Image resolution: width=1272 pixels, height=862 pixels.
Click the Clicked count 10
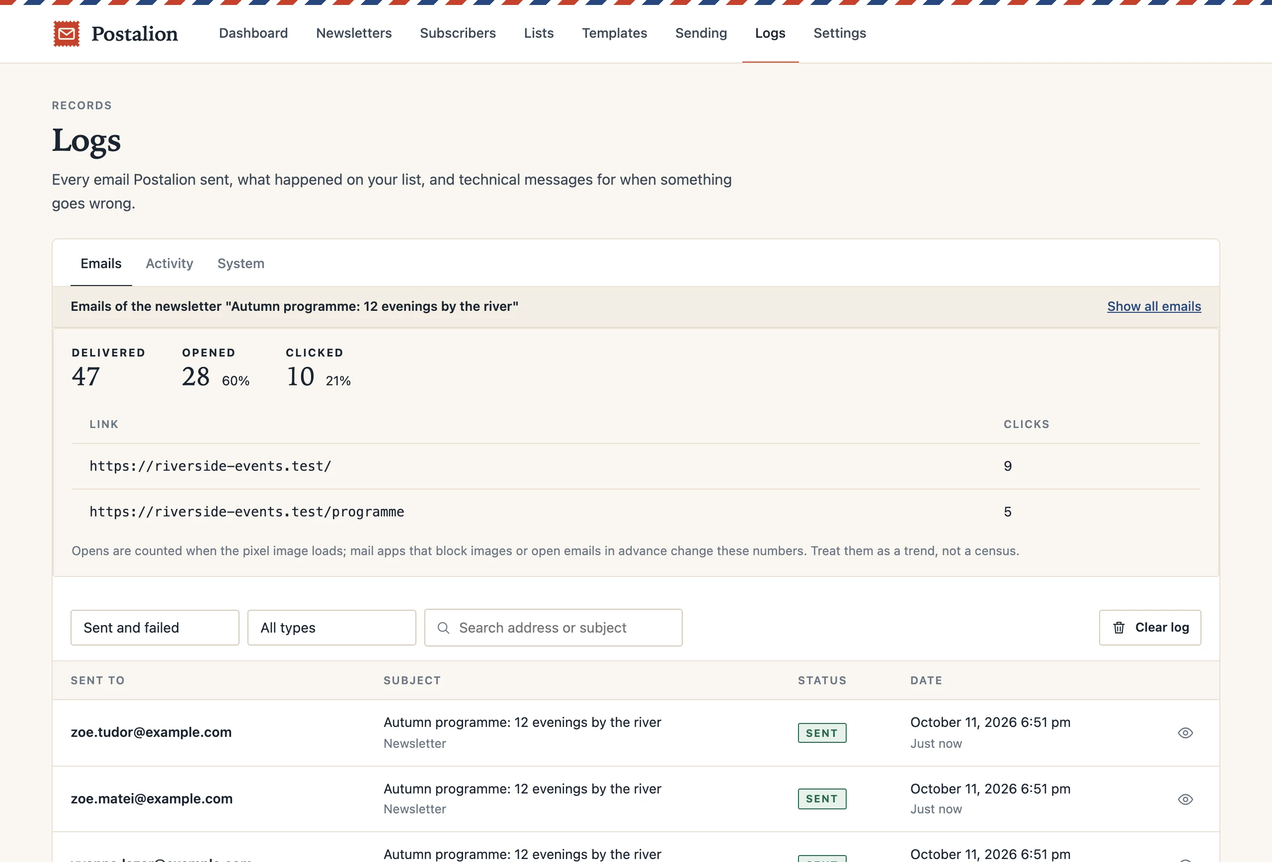301,377
